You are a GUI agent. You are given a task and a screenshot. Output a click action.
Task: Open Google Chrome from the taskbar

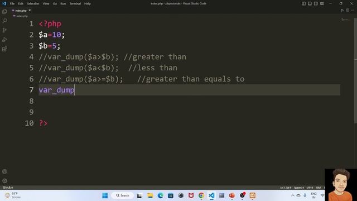(x=201, y=195)
